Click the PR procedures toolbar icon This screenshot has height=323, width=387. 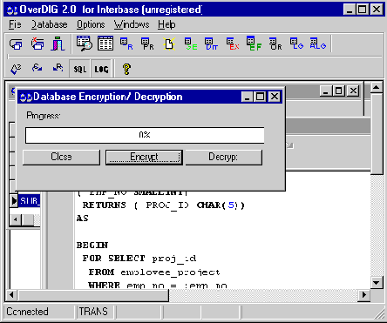click(x=147, y=44)
